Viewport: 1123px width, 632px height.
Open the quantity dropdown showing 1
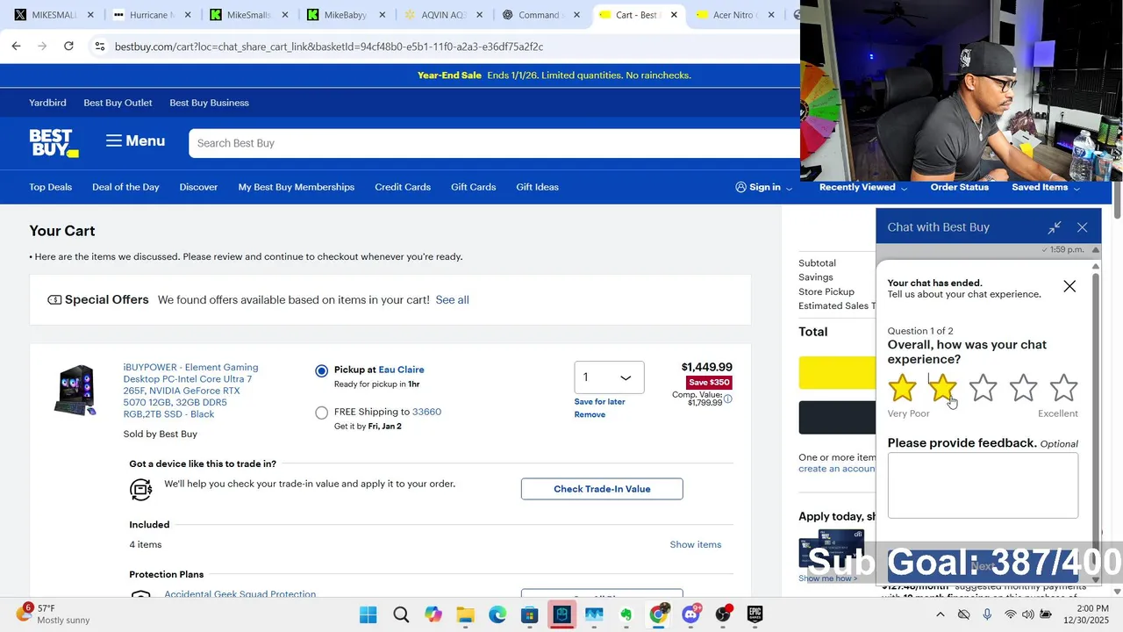tap(609, 377)
